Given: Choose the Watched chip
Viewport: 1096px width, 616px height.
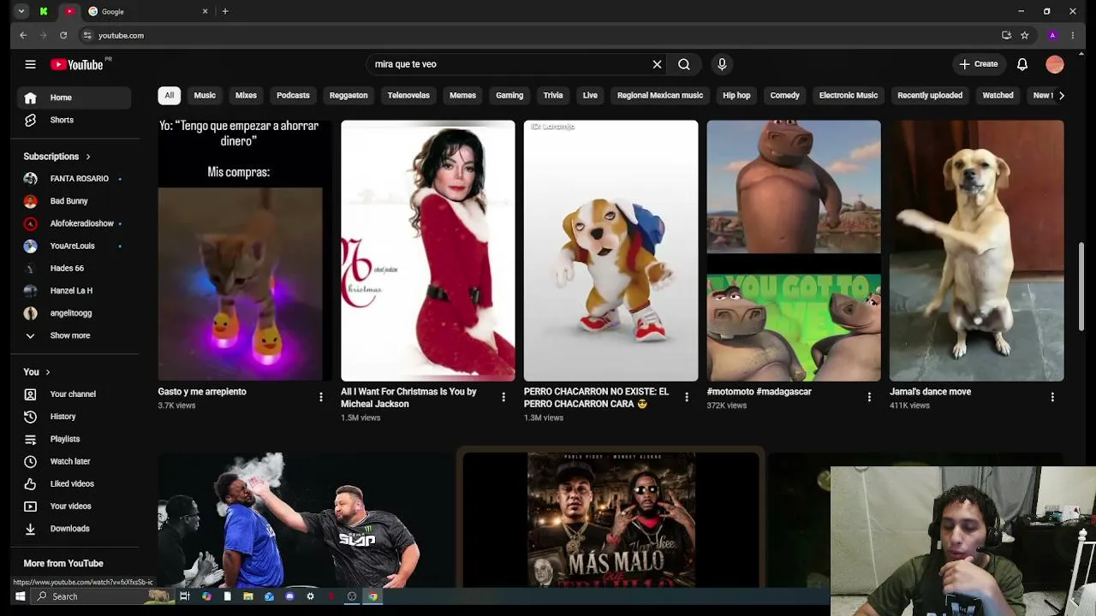Looking at the screenshot, I should point(998,95).
